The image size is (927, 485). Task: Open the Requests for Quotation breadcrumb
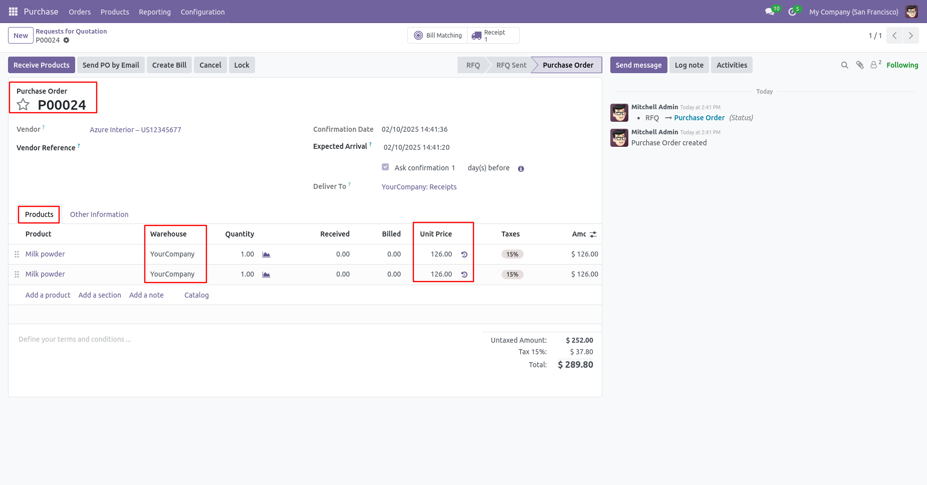71,31
